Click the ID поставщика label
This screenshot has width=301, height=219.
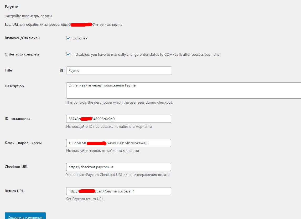[18, 119]
